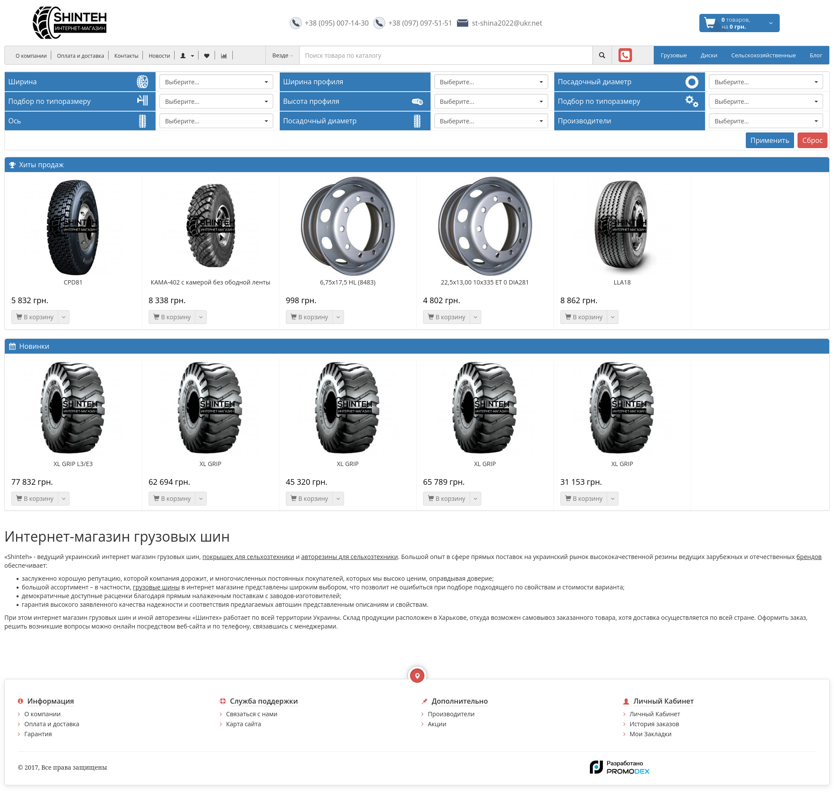Open the Грузовые menu item

673,56
